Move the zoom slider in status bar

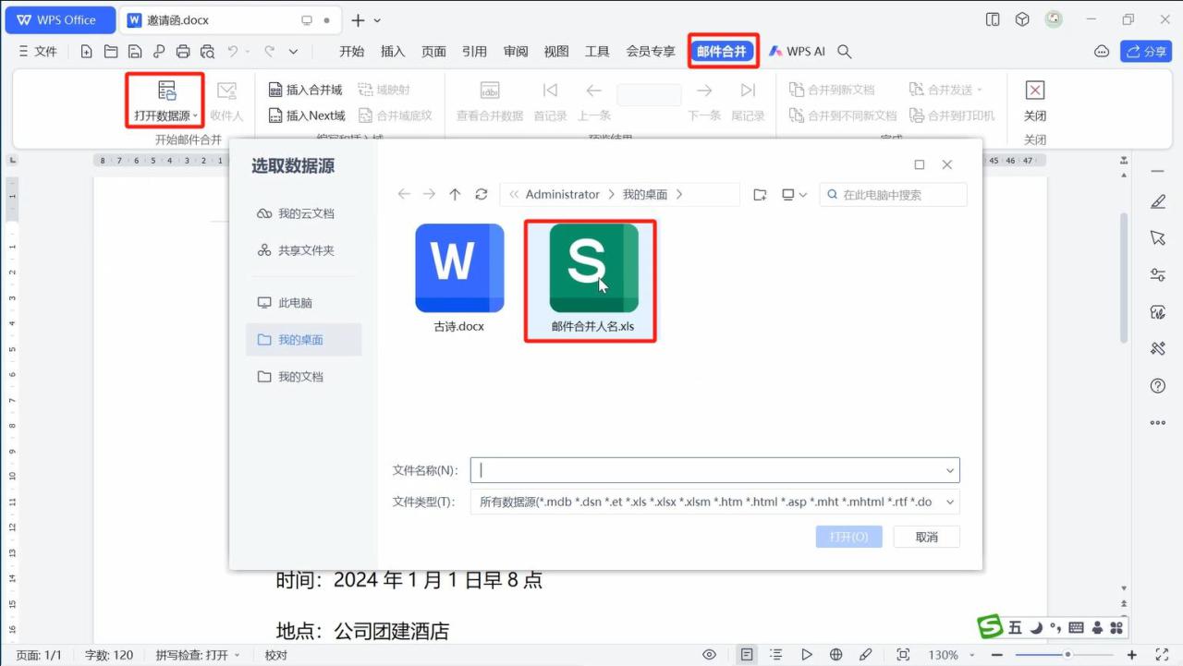[x=1068, y=655]
